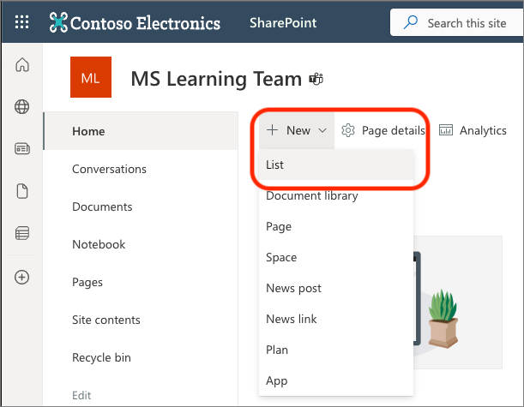524x407 pixels.
Task: Choose Page from the New menu
Action: point(336,226)
